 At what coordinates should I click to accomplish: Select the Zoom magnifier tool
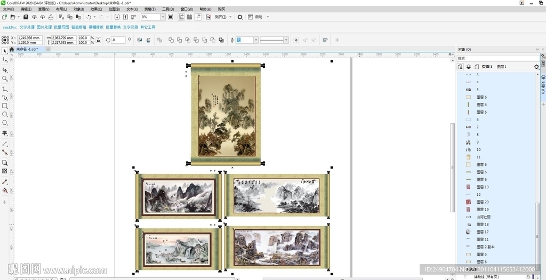click(5, 78)
